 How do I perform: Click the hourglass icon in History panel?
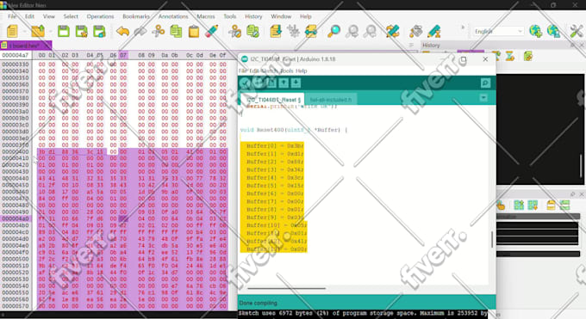(510, 57)
